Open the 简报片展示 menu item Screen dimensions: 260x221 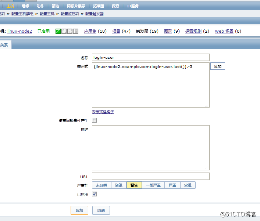tap(76, 6)
